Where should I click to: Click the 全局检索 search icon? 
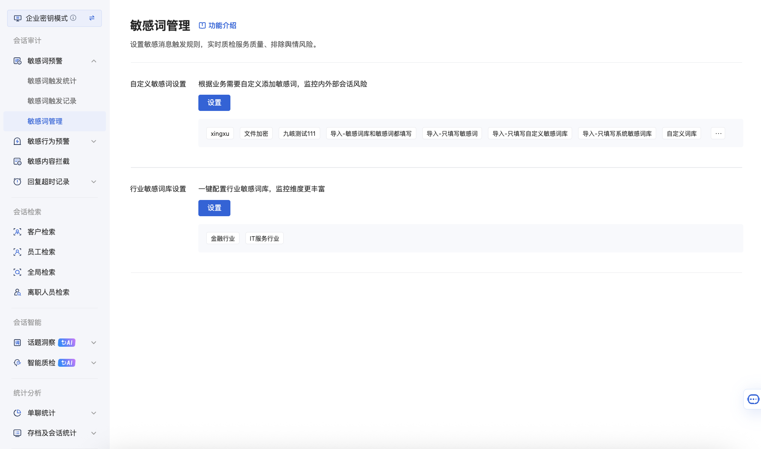[17, 272]
